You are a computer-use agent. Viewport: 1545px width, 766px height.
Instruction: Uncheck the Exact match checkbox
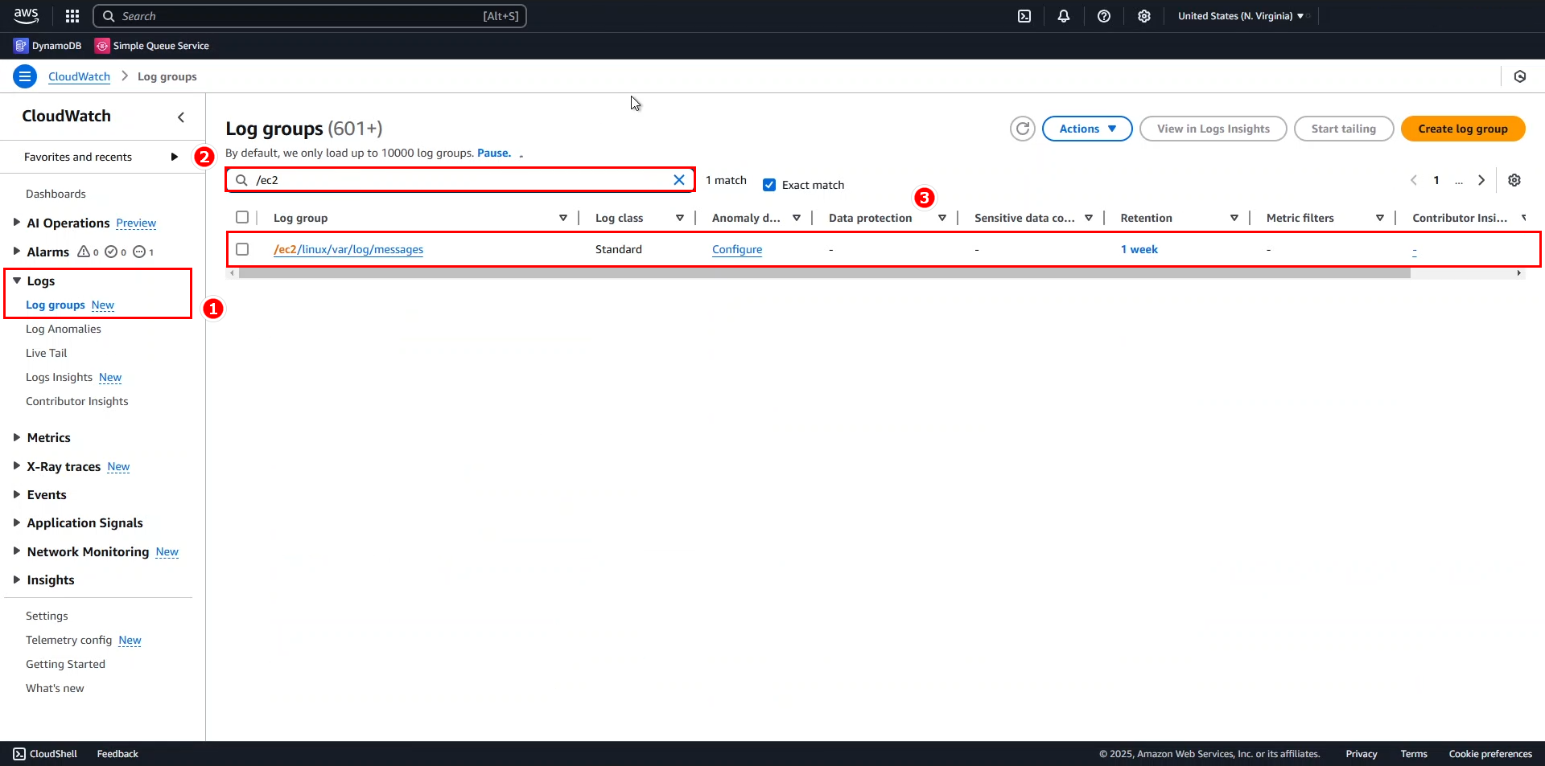(x=769, y=184)
